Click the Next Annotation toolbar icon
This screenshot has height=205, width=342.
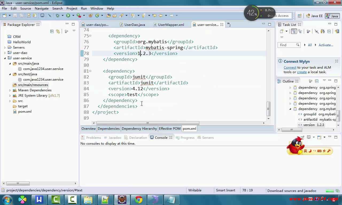(x=133, y=15)
